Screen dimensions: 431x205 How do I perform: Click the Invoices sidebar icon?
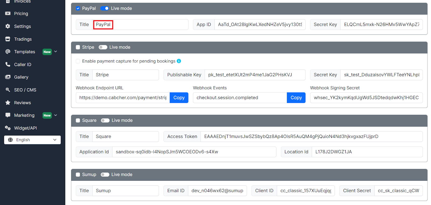(8, 1)
